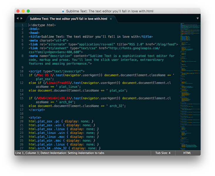Click the 'Mac OS X' regex text

click(45, 75)
